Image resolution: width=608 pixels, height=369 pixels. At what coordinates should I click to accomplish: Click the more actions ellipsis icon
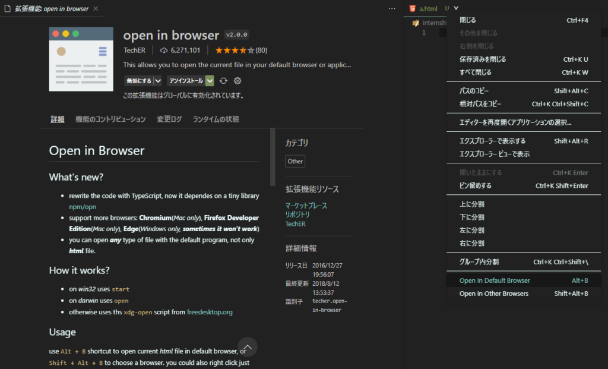click(391, 7)
